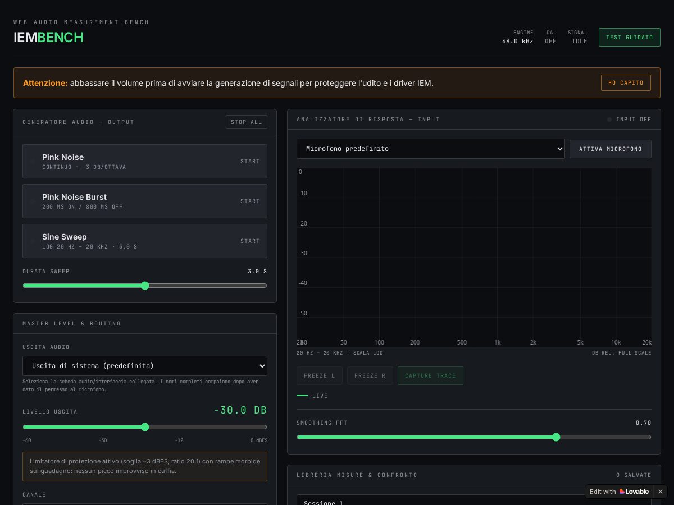Screen dimensions: 674x505
Task: Close the Edit with Lovable badge
Action: pos(660,492)
